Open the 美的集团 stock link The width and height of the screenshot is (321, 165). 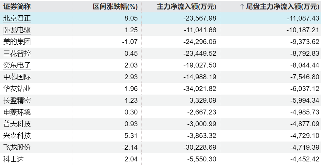(17, 42)
